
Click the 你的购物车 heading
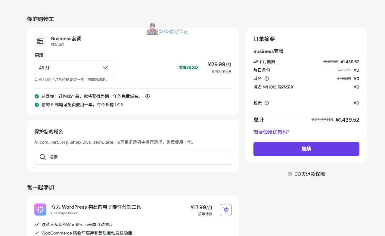[x=41, y=19]
